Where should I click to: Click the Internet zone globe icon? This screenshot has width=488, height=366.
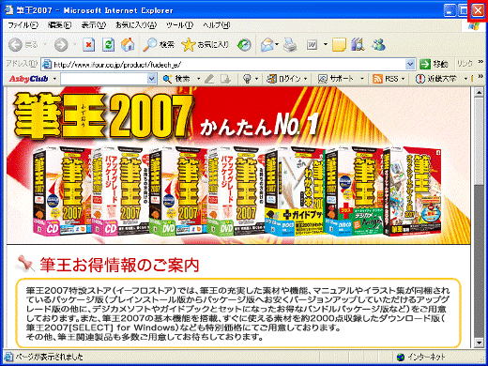click(x=400, y=357)
